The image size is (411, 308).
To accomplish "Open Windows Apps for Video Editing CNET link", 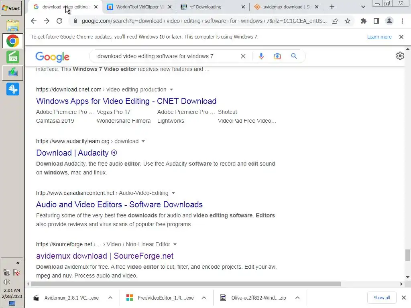I will click(x=126, y=101).
